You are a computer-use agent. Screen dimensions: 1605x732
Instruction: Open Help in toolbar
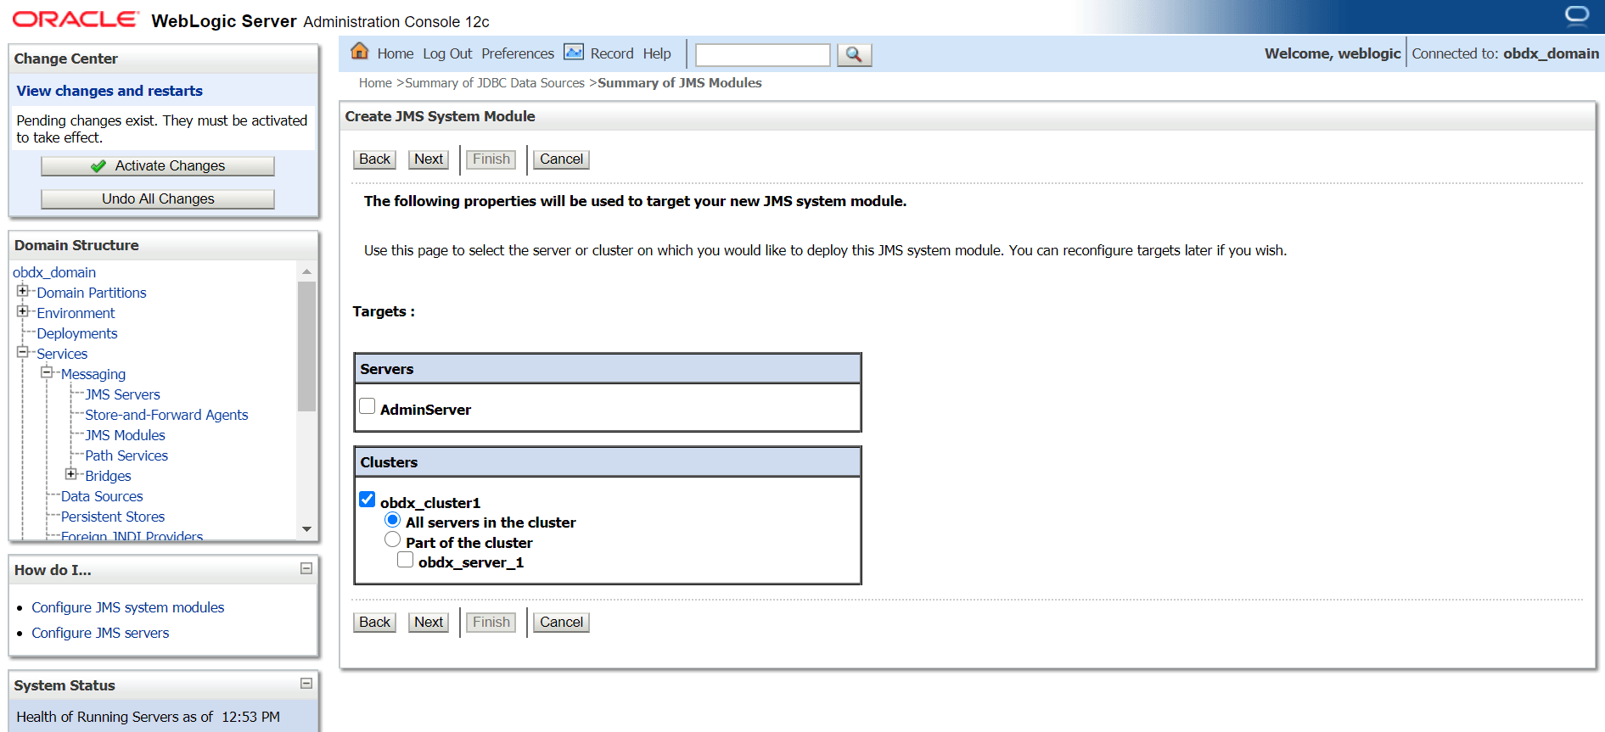657,53
